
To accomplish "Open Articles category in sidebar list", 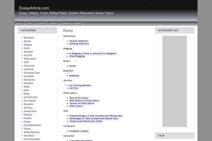I will coord(27,41).
